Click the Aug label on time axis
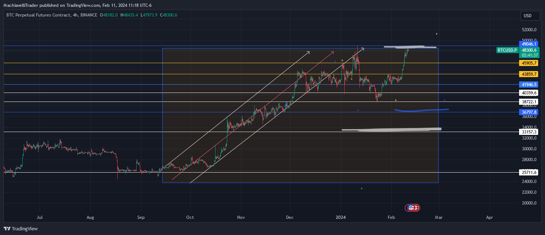The image size is (545, 235). click(x=90, y=217)
